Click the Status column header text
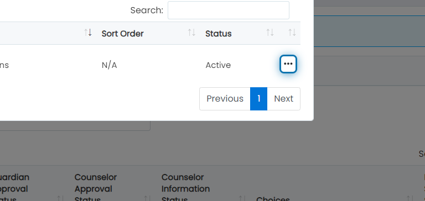Image resolution: width=425 pixels, height=201 pixels. (x=219, y=34)
